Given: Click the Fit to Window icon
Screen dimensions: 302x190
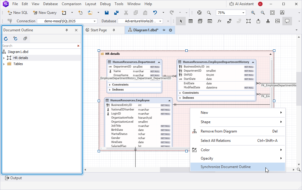Looking at the screenshot, I should 272,13.
